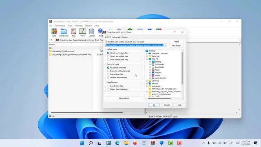This screenshot has width=261, height=147.
Task: Click OK to start extraction
Action: coord(154,105)
